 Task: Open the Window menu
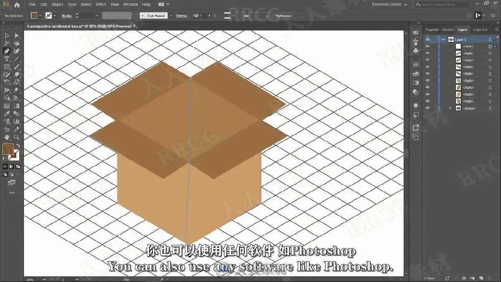pyautogui.click(x=131, y=4)
